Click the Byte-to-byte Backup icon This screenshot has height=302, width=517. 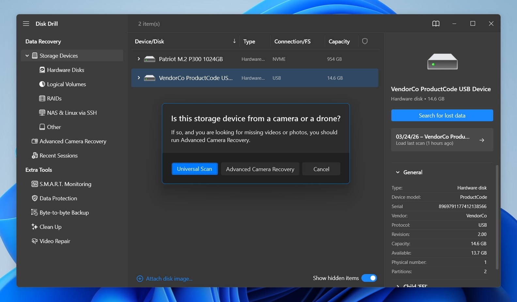35,212
